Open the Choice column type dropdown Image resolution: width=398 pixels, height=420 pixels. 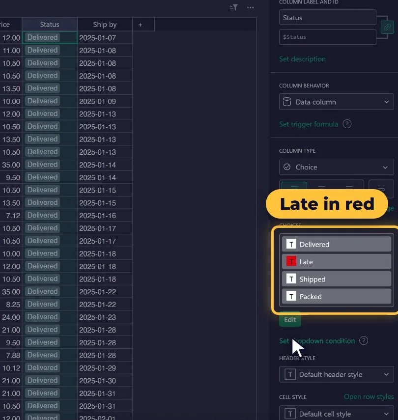(x=337, y=167)
